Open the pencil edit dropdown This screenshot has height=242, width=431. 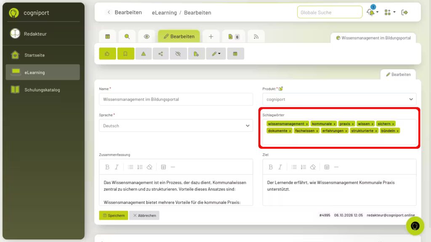(x=216, y=54)
